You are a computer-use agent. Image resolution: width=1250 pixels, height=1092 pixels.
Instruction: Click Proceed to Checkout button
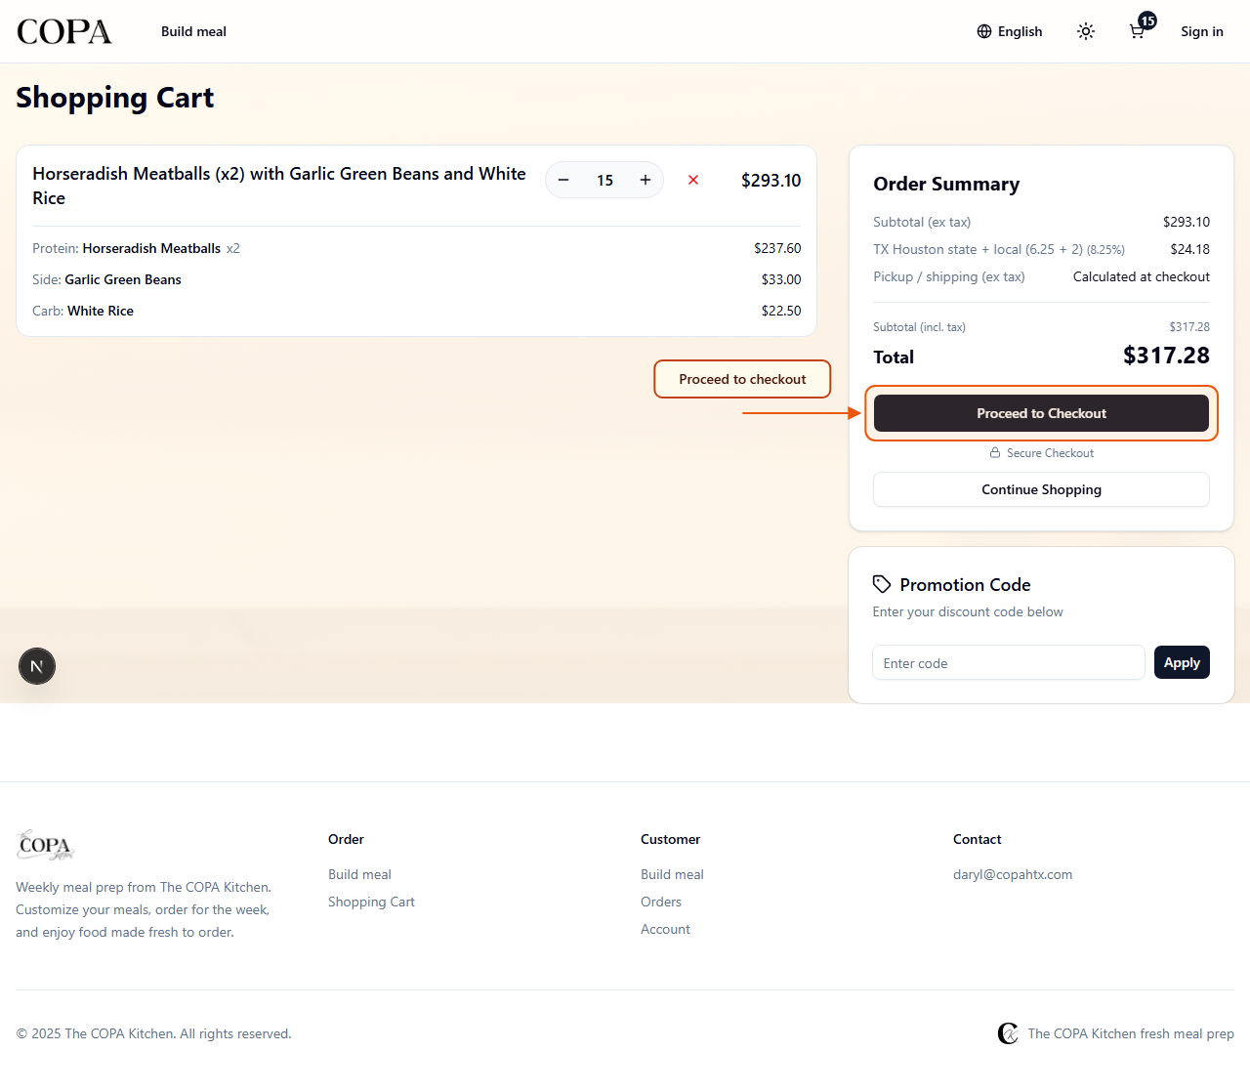coord(1041,412)
